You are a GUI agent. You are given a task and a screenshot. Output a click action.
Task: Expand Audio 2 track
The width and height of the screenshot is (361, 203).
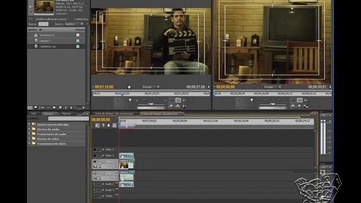click(x=103, y=184)
